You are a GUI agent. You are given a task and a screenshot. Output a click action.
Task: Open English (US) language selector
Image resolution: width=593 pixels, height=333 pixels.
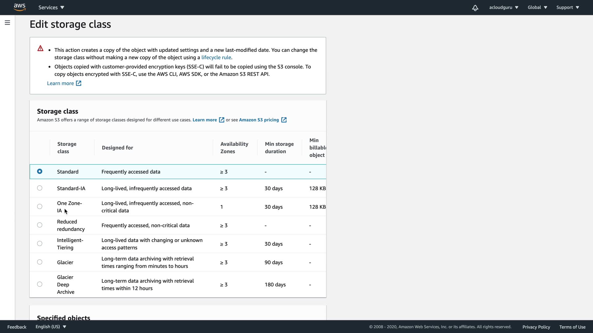pos(51,327)
